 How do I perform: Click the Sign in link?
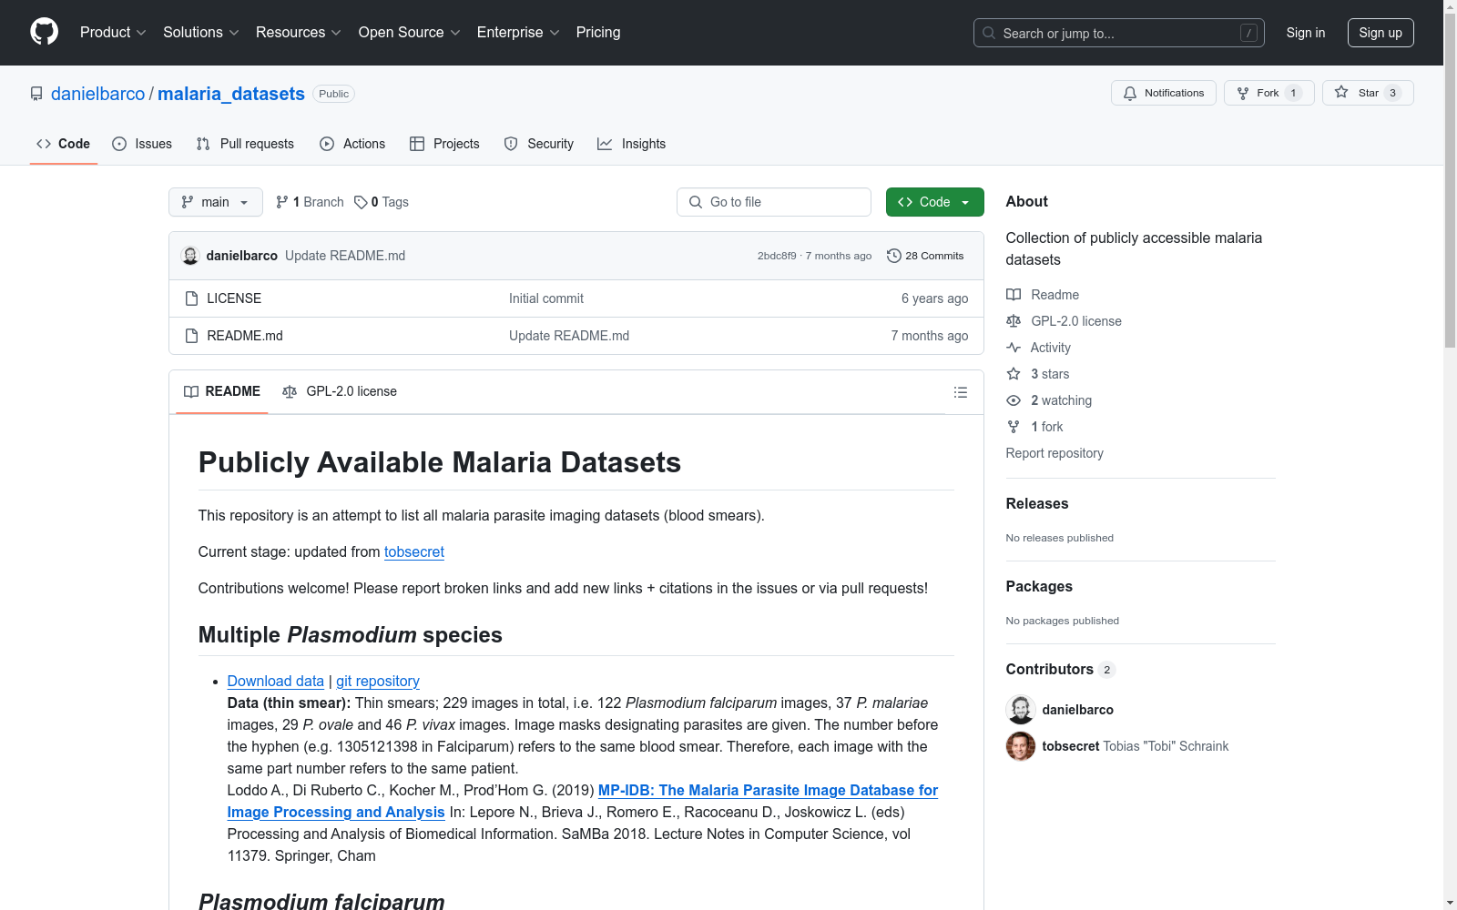point(1306,33)
